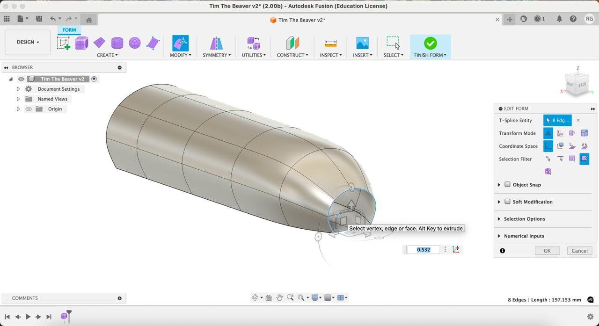
Task: Cancel the Edit Form dialog
Action: click(x=579, y=251)
